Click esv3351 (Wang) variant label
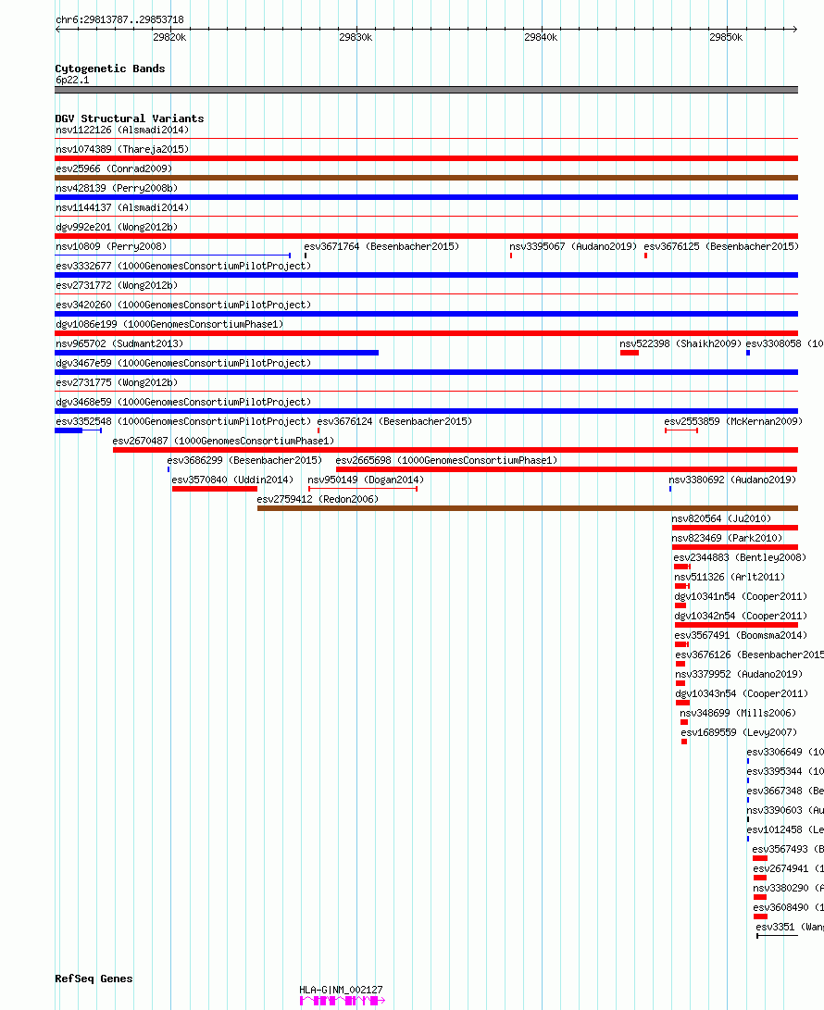The width and height of the screenshot is (824, 1010). point(789,927)
